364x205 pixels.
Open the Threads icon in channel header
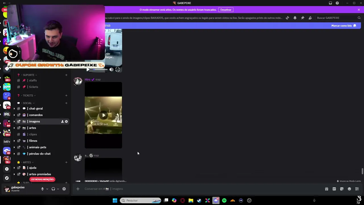point(288,18)
